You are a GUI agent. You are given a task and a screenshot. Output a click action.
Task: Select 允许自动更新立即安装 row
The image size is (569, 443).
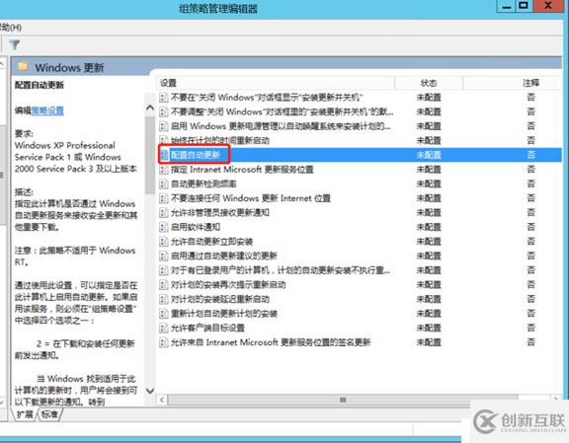pyautogui.click(x=360, y=242)
